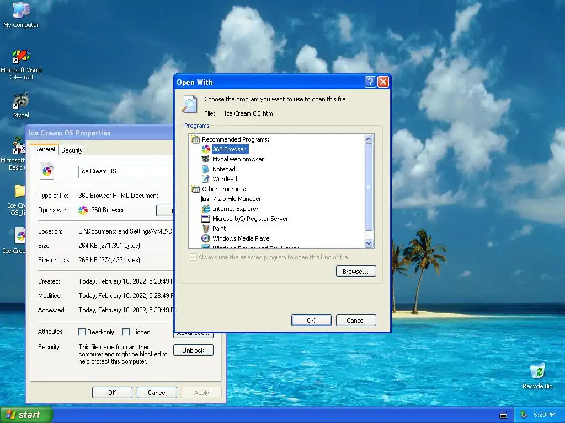Viewport: 565px width, 423px height.
Task: Click scrollbar up arrow in program list
Action: click(369, 139)
